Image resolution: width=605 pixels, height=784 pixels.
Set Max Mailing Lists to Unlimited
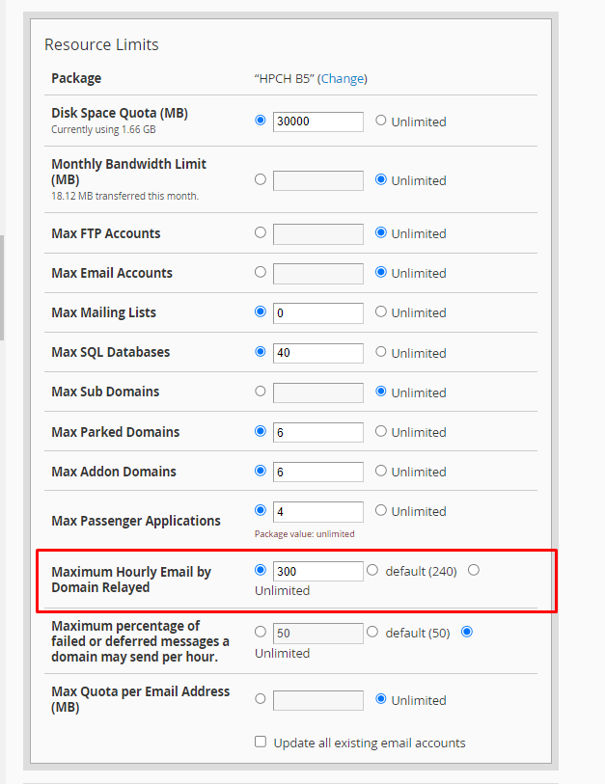pyautogui.click(x=381, y=311)
